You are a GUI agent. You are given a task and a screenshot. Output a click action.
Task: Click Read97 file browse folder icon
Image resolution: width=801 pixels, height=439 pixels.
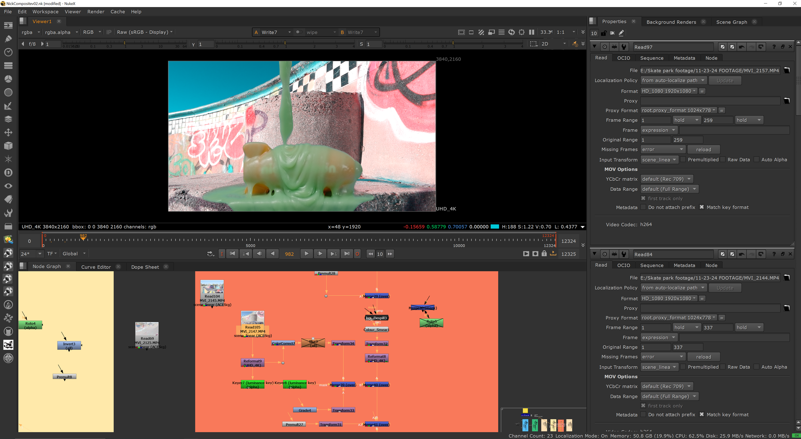coord(787,70)
